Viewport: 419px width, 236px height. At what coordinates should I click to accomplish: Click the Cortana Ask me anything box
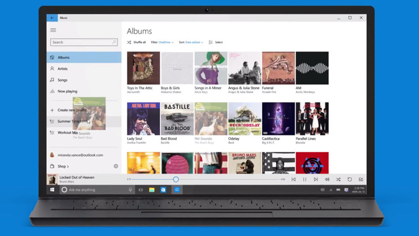(97, 190)
